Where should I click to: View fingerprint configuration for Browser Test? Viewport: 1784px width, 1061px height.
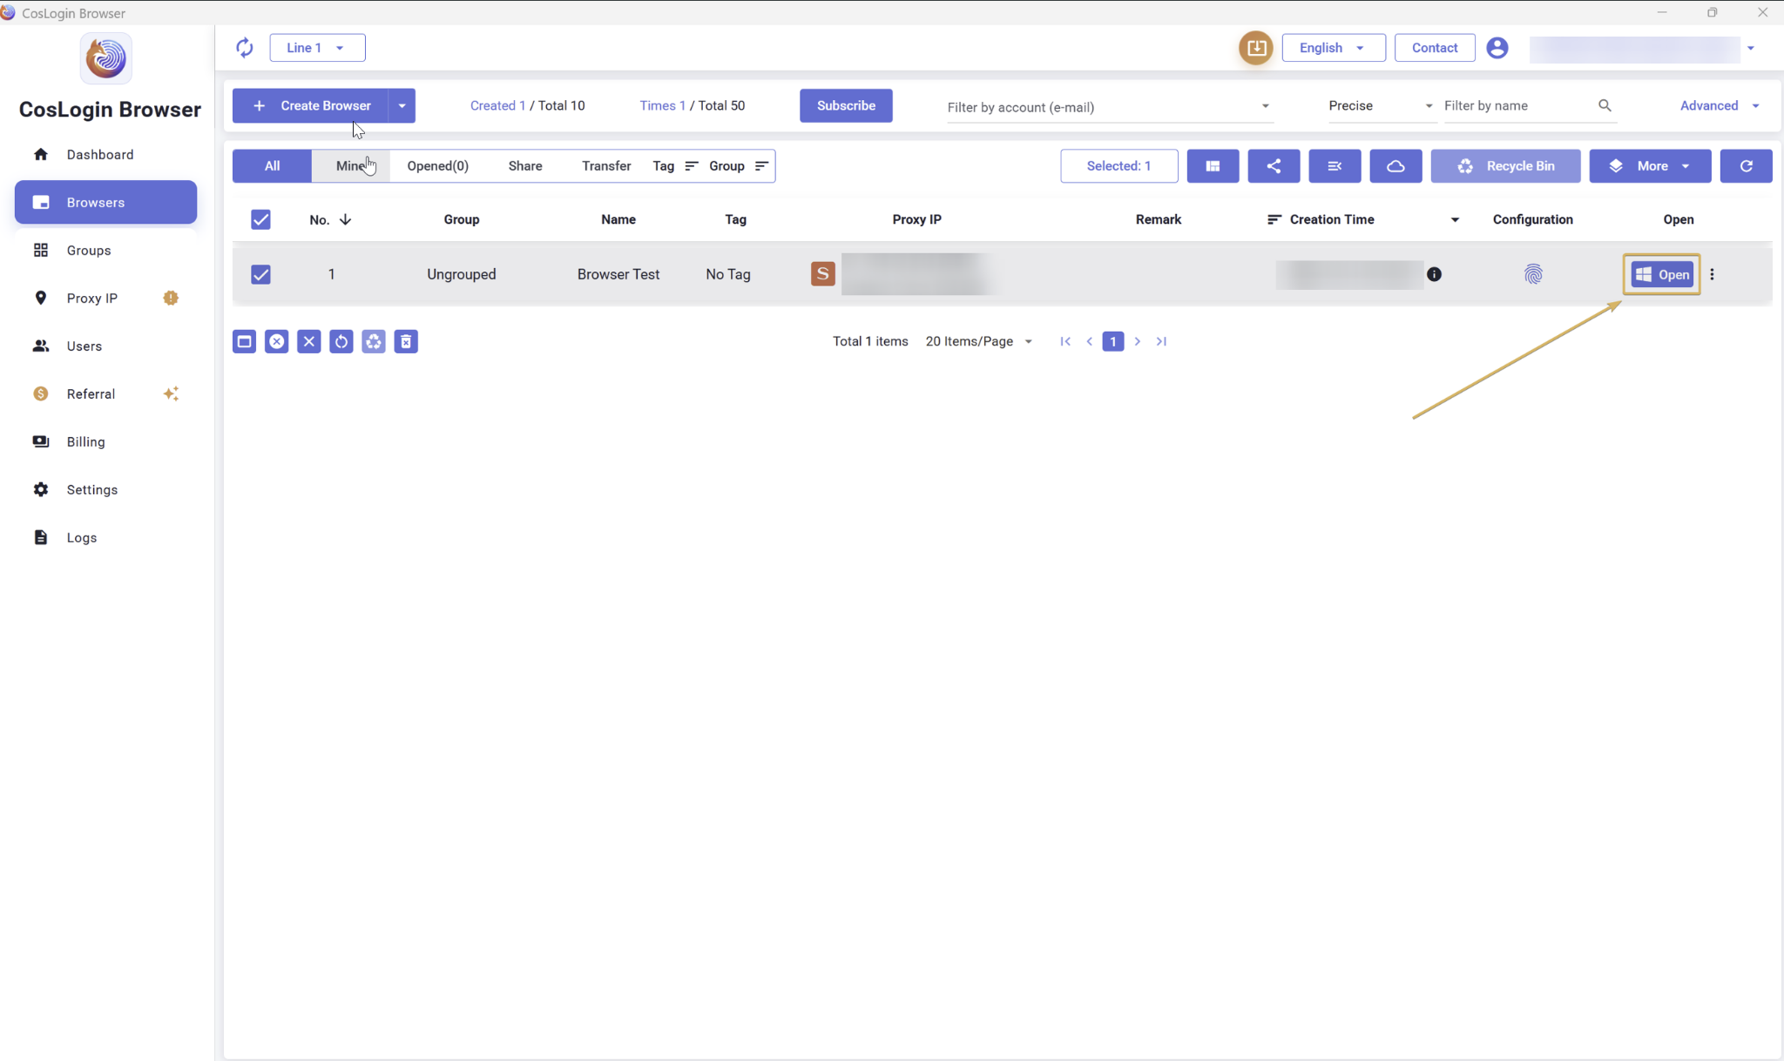1533,274
